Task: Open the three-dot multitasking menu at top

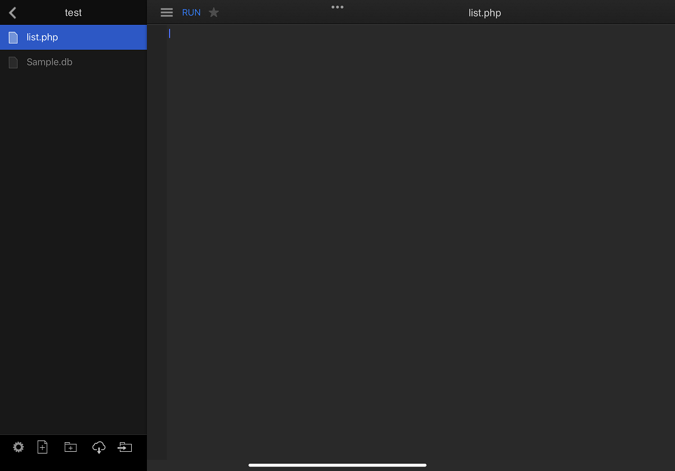Action: (337, 7)
